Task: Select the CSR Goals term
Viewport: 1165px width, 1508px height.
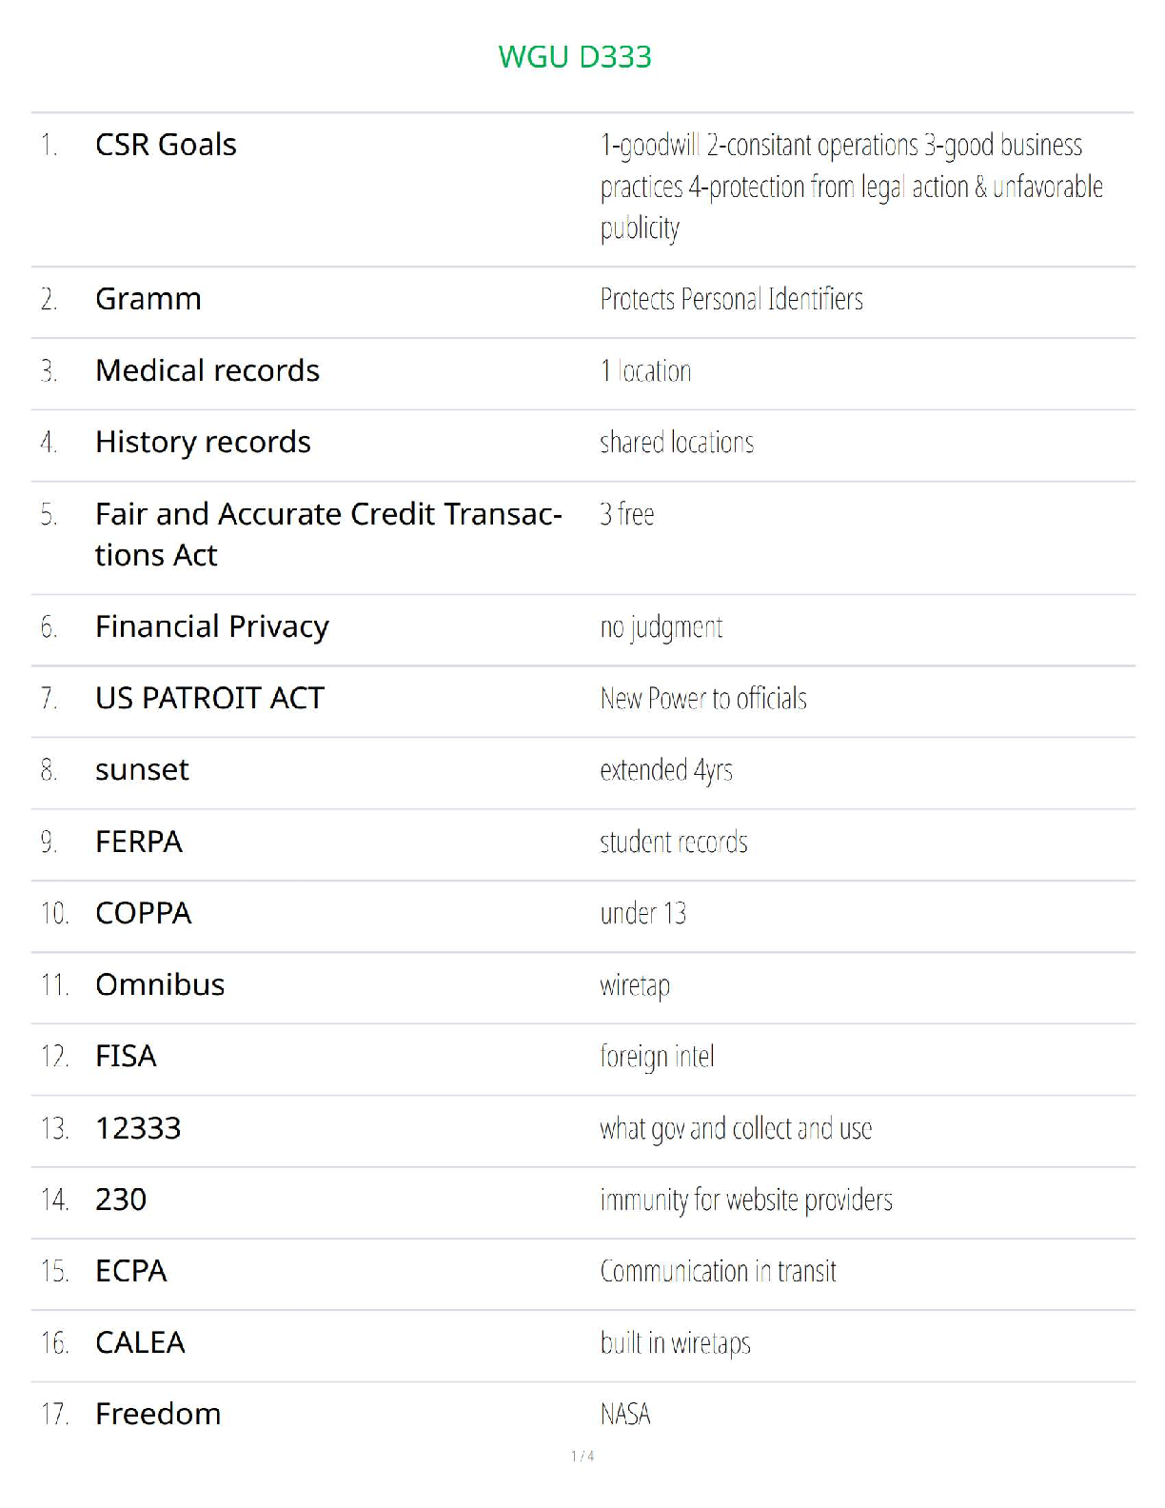Action: point(166,145)
